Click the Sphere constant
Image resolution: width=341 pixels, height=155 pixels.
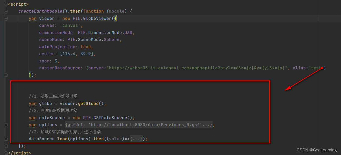[x=112, y=40]
